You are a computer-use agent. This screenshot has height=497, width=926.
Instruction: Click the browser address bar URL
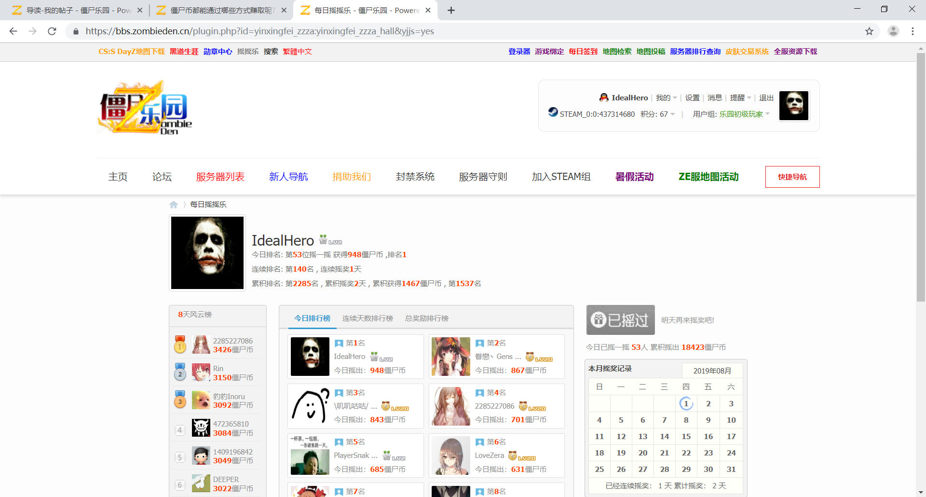259,31
